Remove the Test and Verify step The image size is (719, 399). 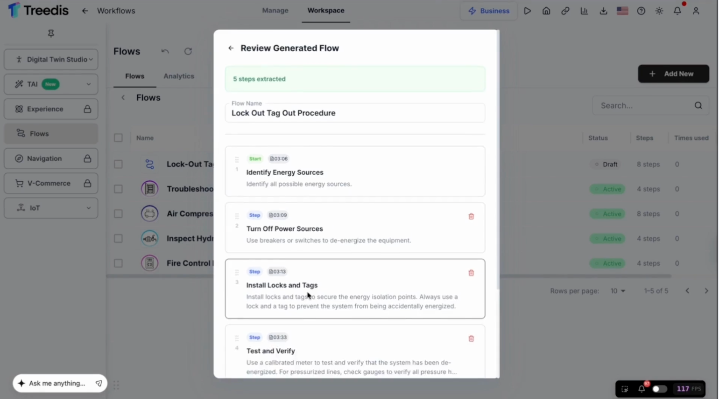click(472, 339)
